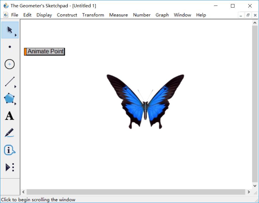Open the Construct menu
The height and width of the screenshot is (203, 259).
click(x=67, y=15)
